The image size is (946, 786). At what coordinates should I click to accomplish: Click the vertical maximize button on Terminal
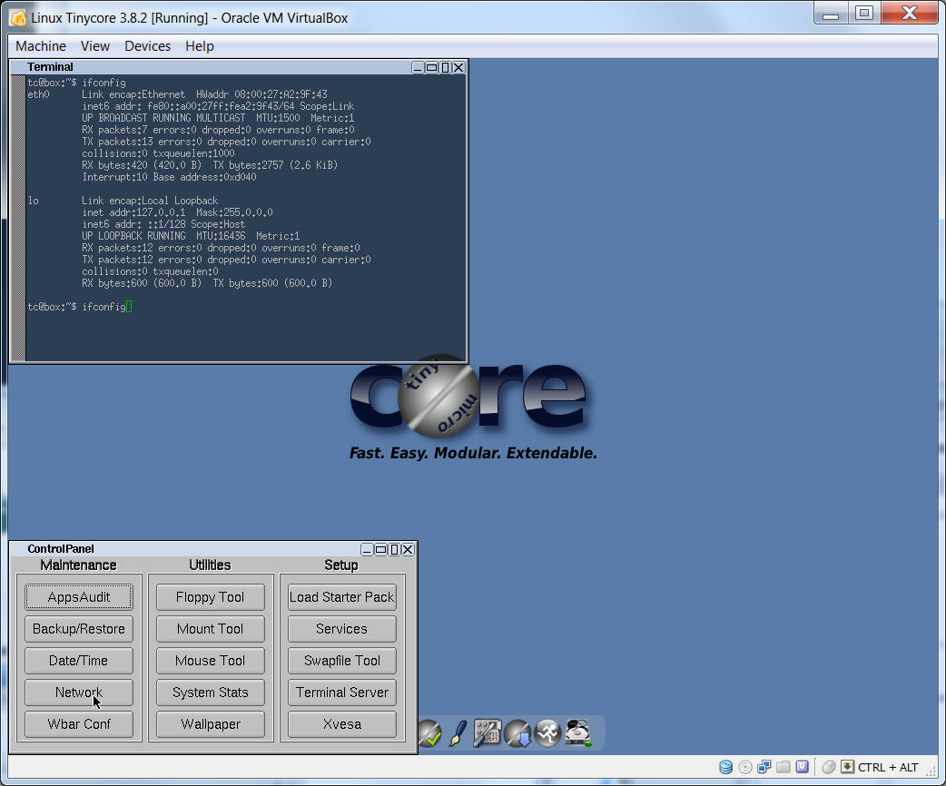tap(445, 67)
